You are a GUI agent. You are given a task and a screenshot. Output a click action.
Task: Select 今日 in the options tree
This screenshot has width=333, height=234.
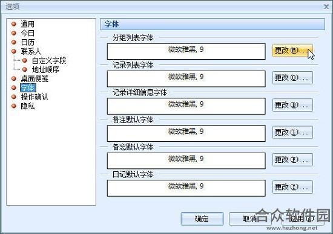coord(27,33)
